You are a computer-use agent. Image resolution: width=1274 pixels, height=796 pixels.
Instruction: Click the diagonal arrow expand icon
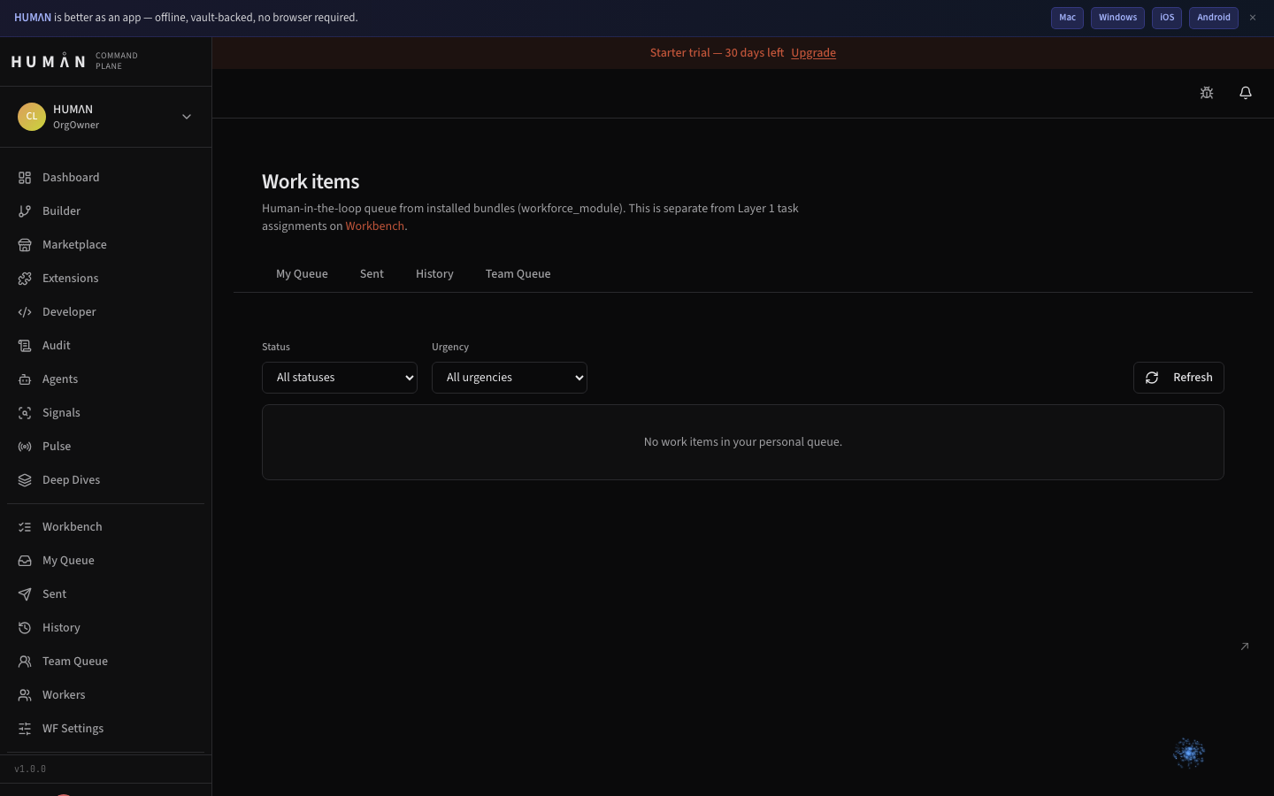coord(1245,647)
